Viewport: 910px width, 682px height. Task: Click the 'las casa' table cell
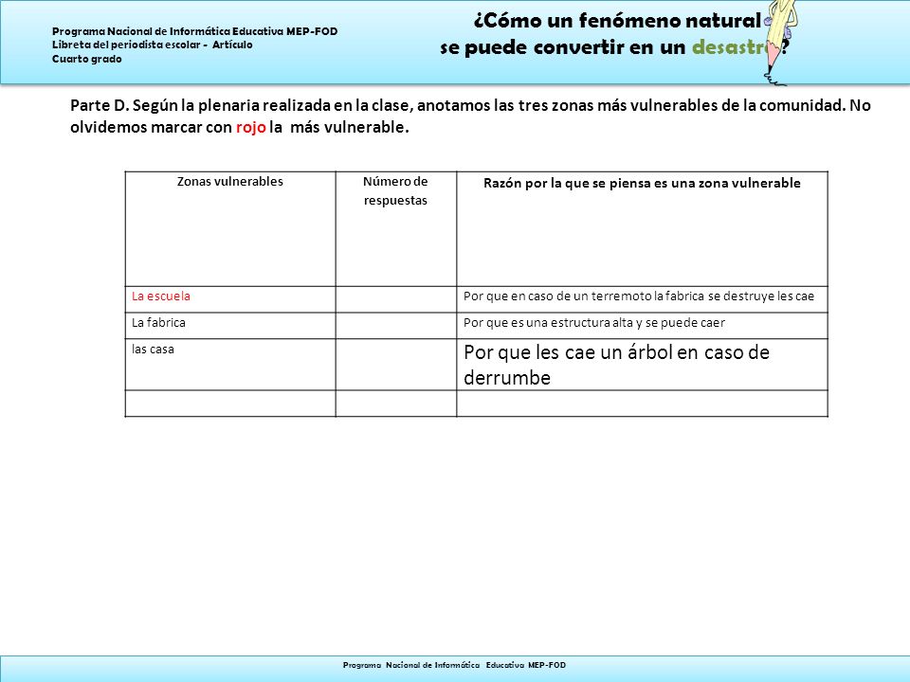[230, 364]
